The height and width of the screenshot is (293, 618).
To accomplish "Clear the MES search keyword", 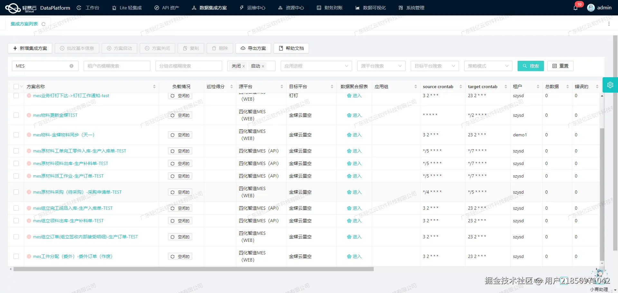I will tap(71, 66).
